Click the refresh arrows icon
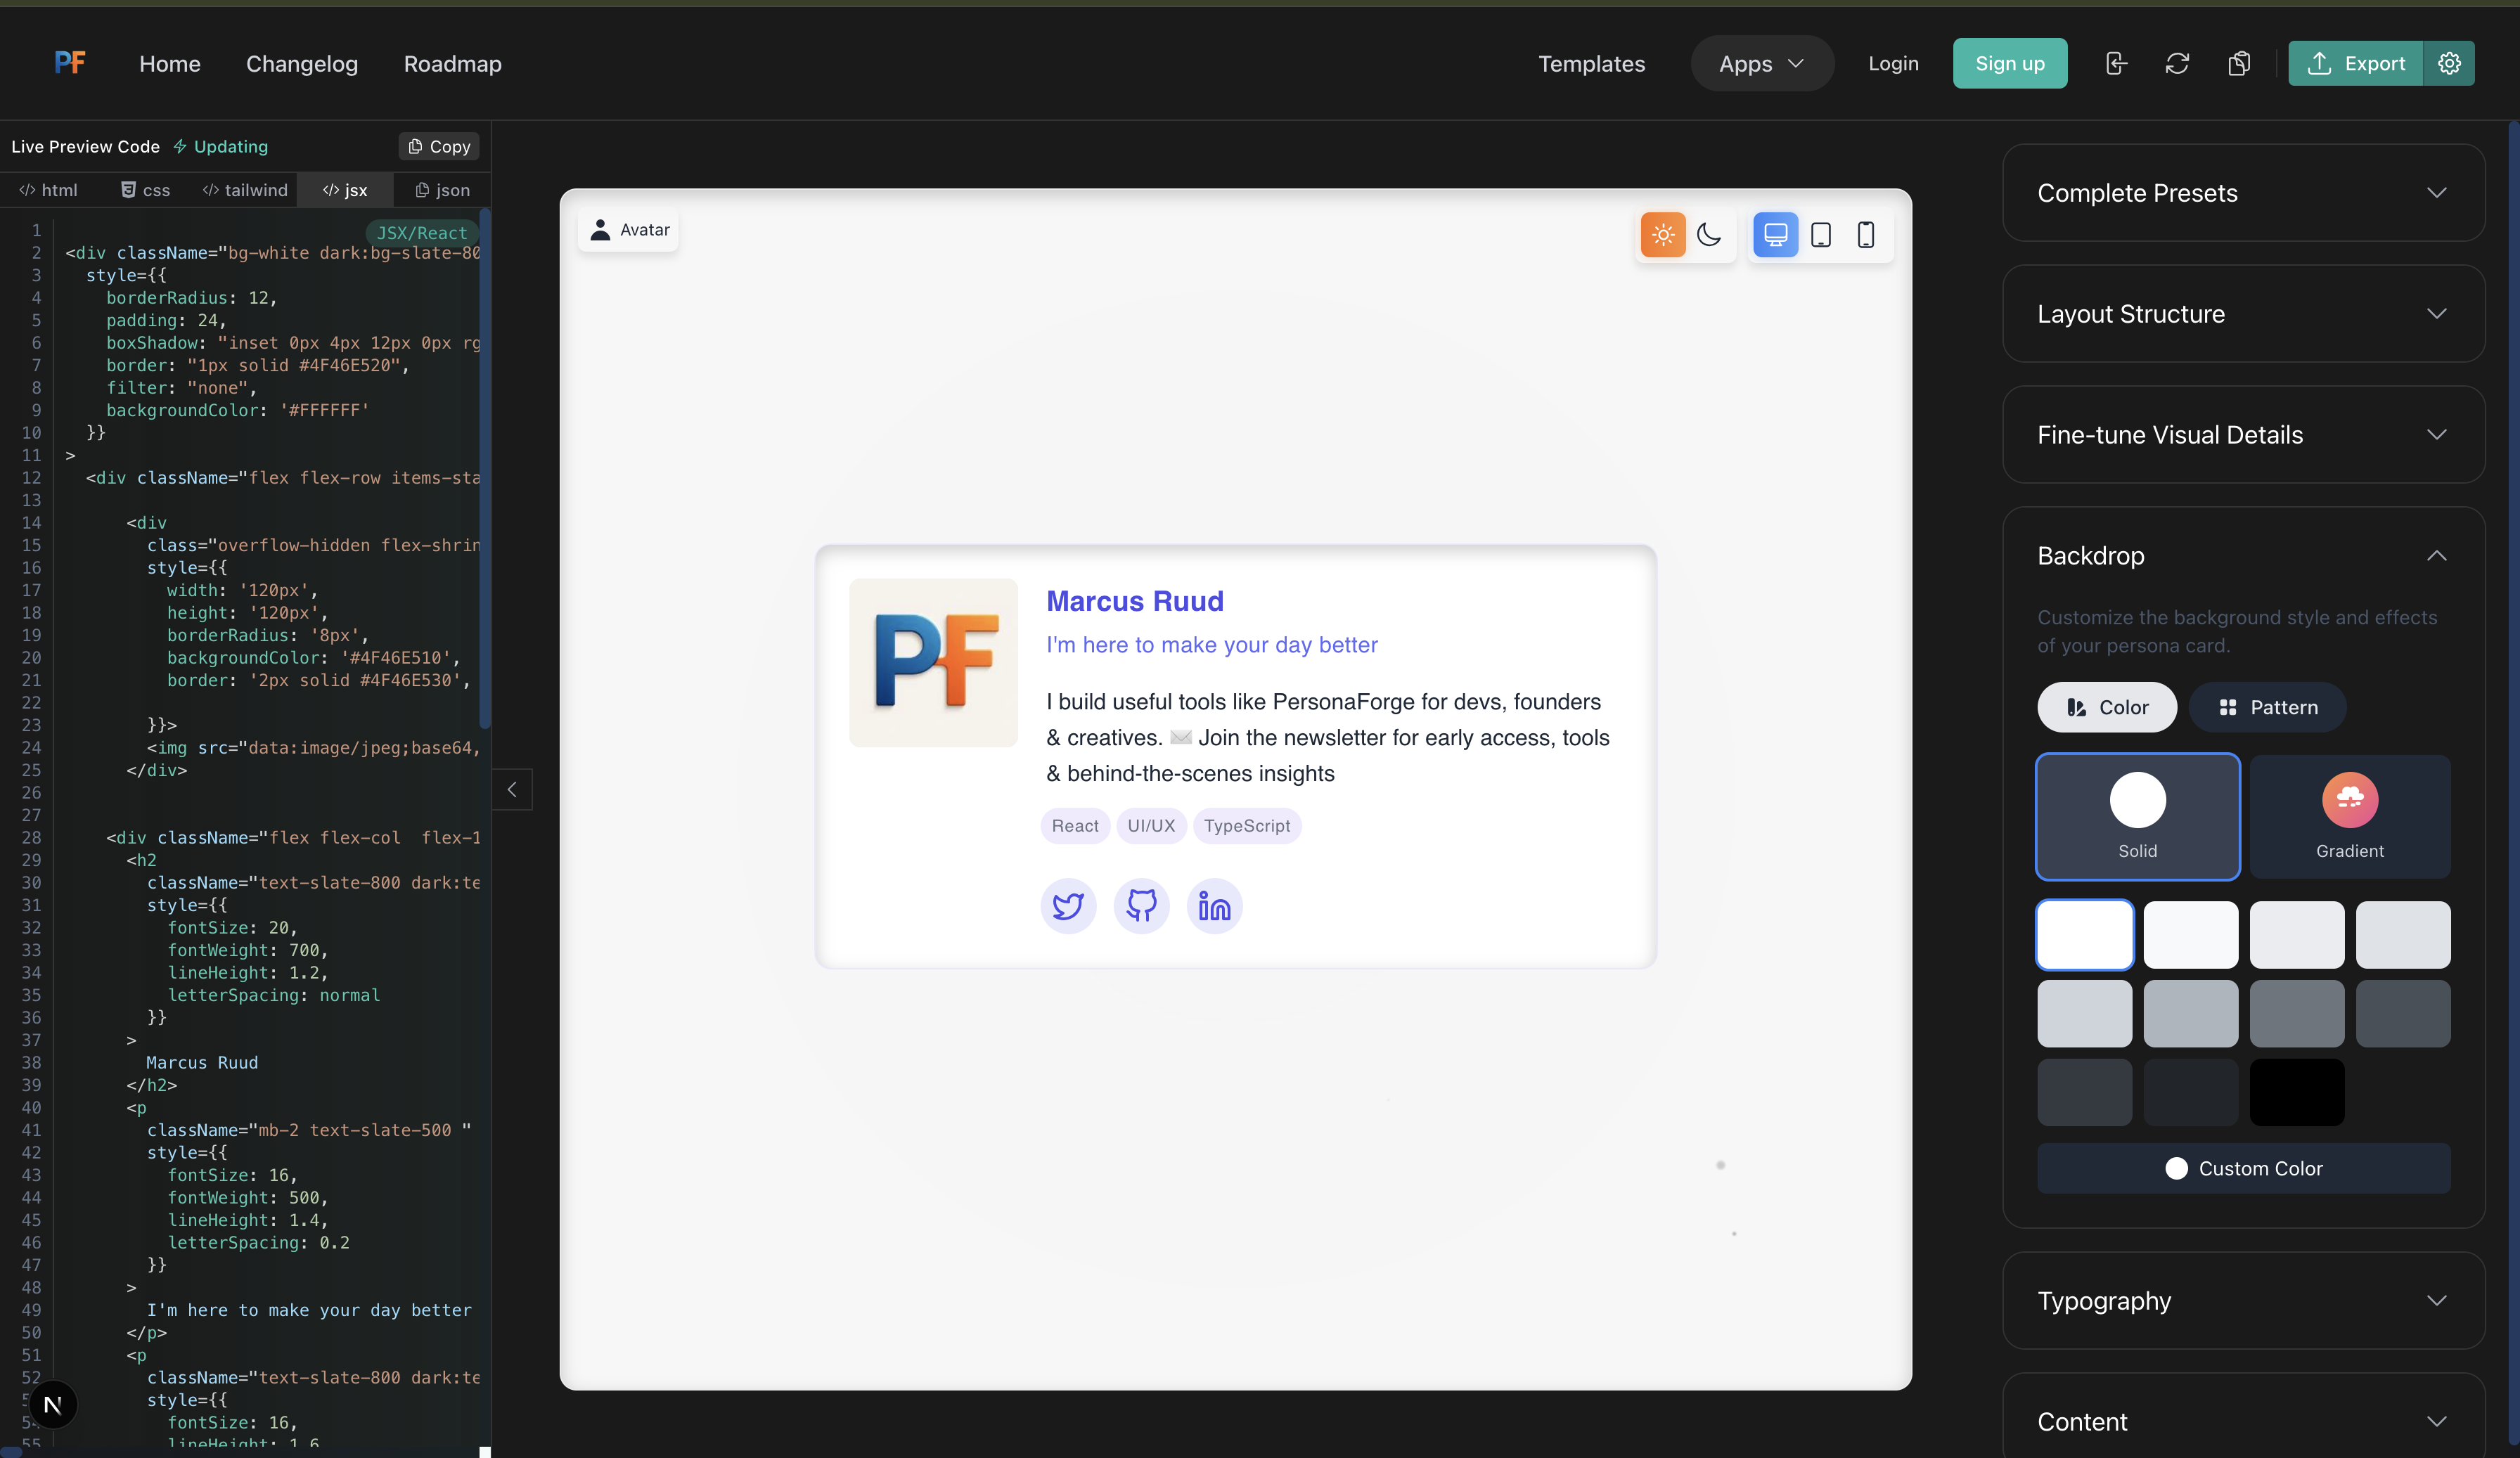The height and width of the screenshot is (1458, 2520). [2177, 63]
